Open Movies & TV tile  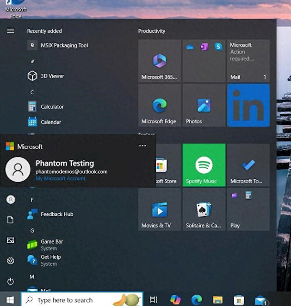point(160,209)
